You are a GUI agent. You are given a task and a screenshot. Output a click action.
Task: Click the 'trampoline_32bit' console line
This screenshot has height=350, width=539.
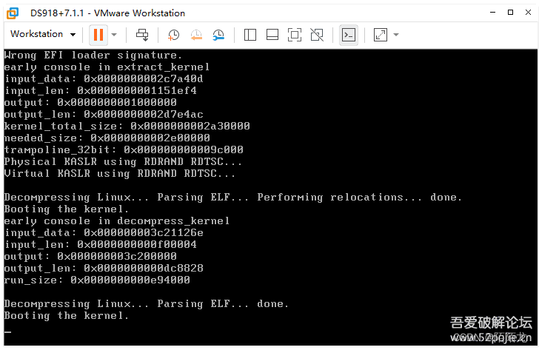124,149
